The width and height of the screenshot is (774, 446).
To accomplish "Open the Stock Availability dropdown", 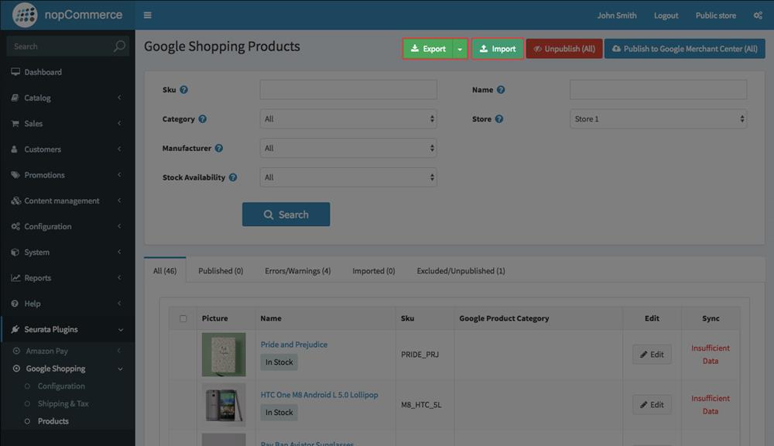I will pos(348,177).
